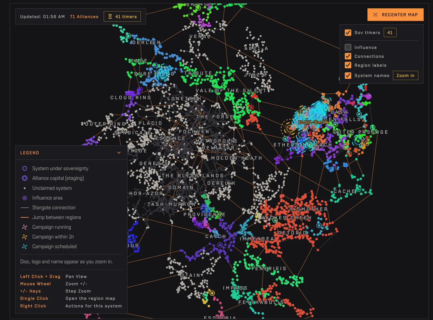Select the 1S-SU1 timer label on map

tap(313, 122)
